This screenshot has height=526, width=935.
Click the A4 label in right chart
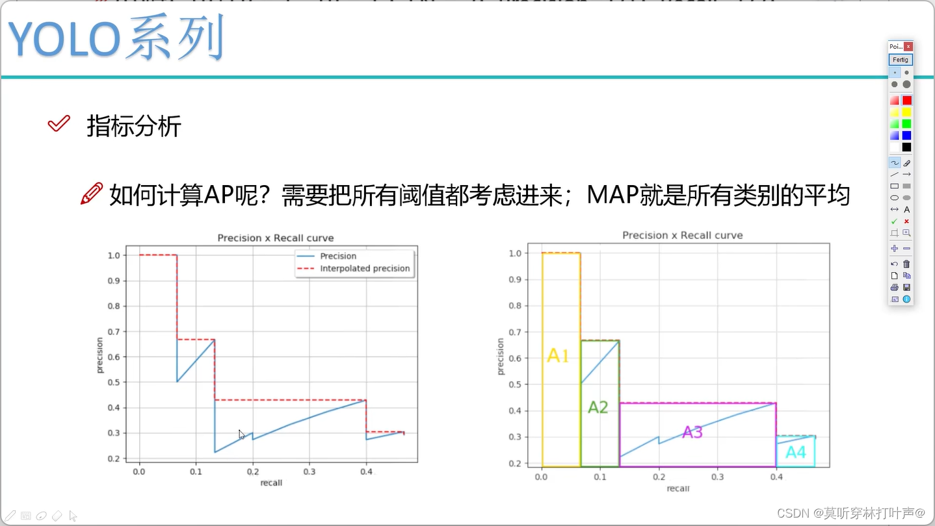(796, 452)
